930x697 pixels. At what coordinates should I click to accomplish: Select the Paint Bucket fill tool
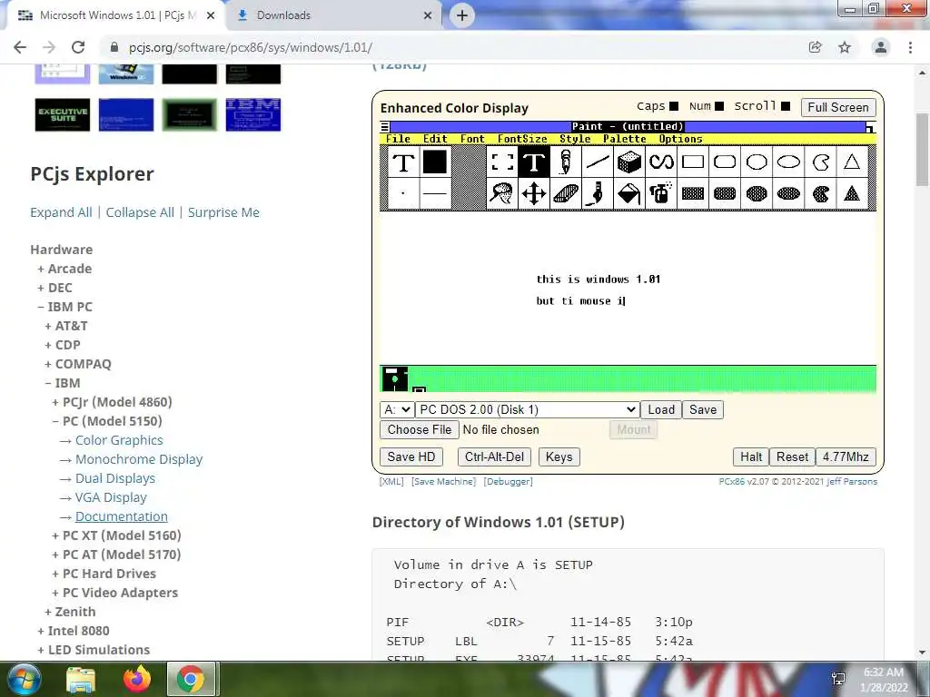[629, 193]
